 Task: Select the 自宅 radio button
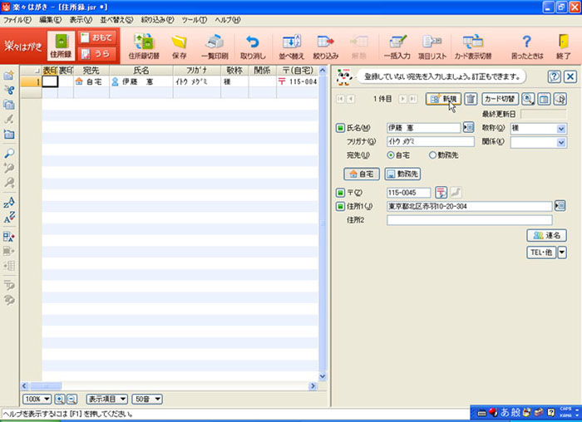[392, 155]
